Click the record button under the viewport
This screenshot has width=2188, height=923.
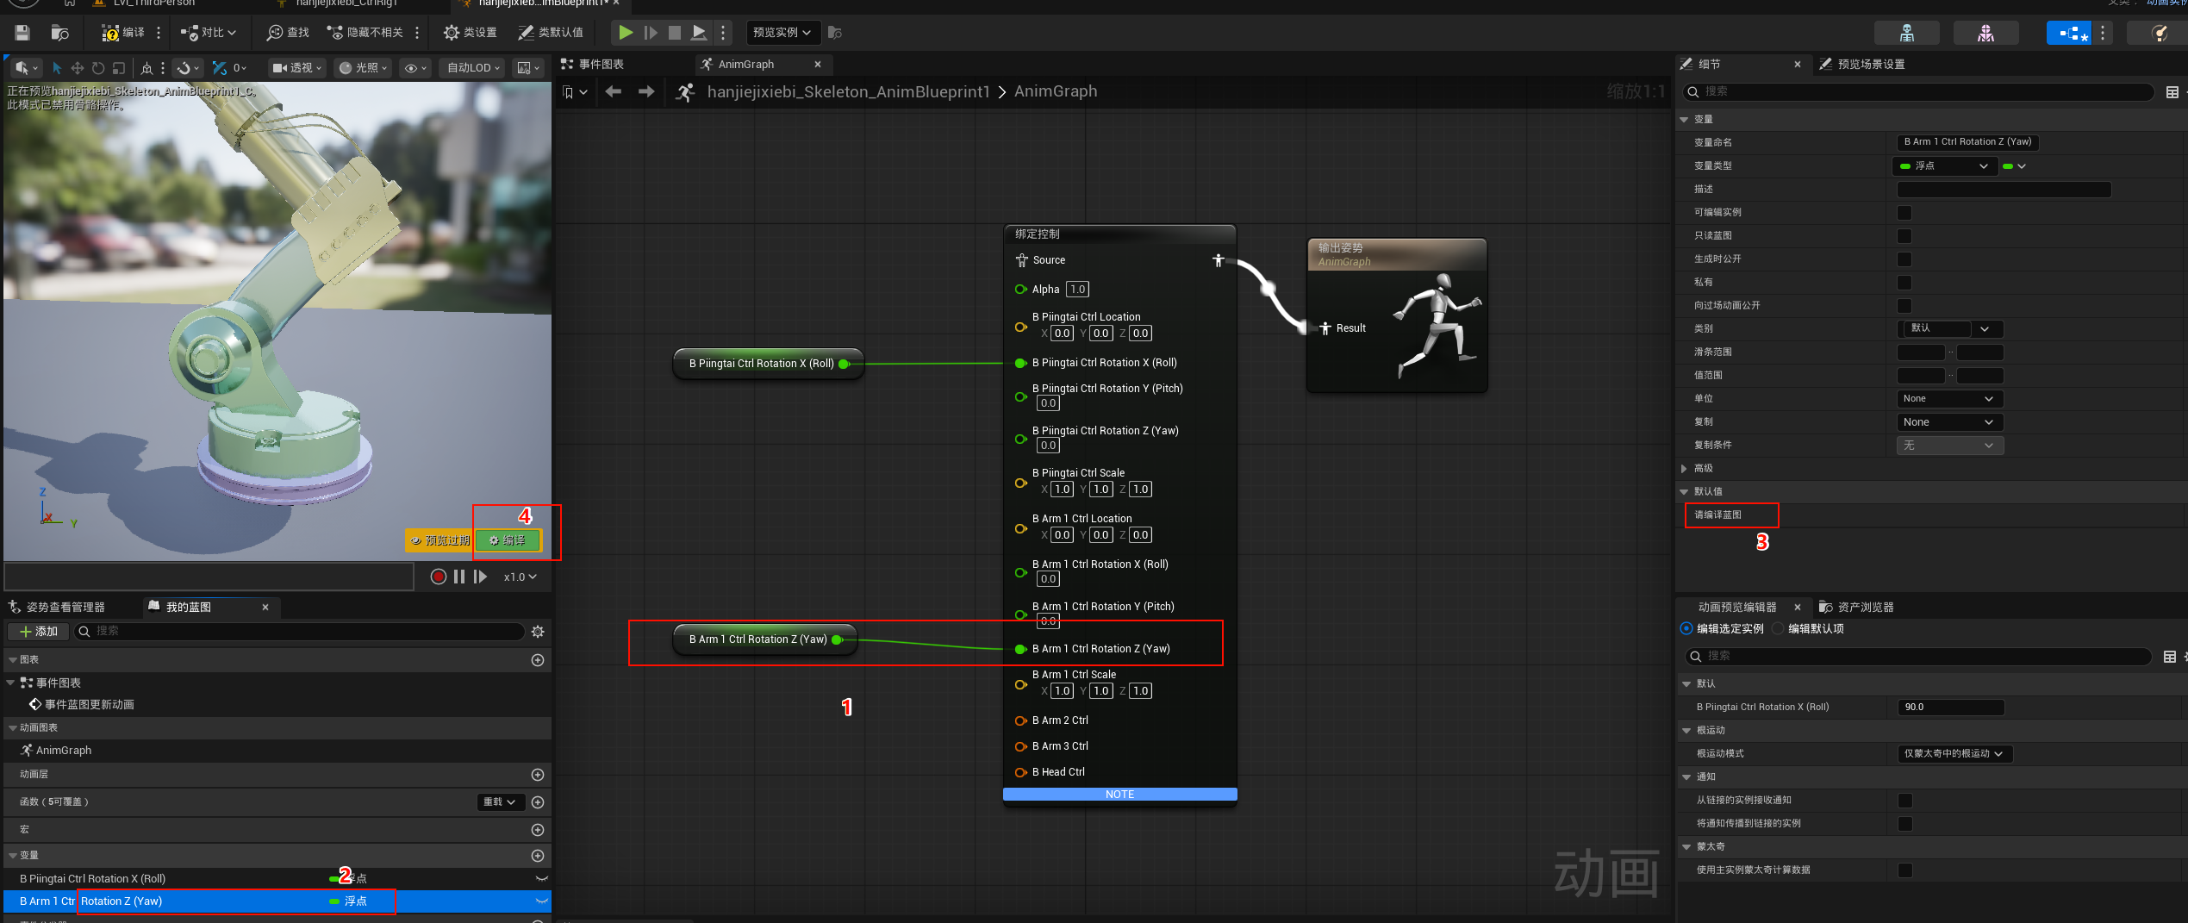pos(439,577)
